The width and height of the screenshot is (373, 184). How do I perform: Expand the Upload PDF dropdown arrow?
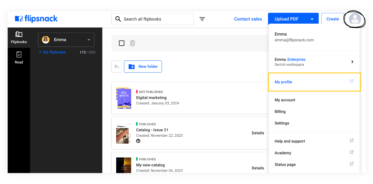(x=312, y=19)
